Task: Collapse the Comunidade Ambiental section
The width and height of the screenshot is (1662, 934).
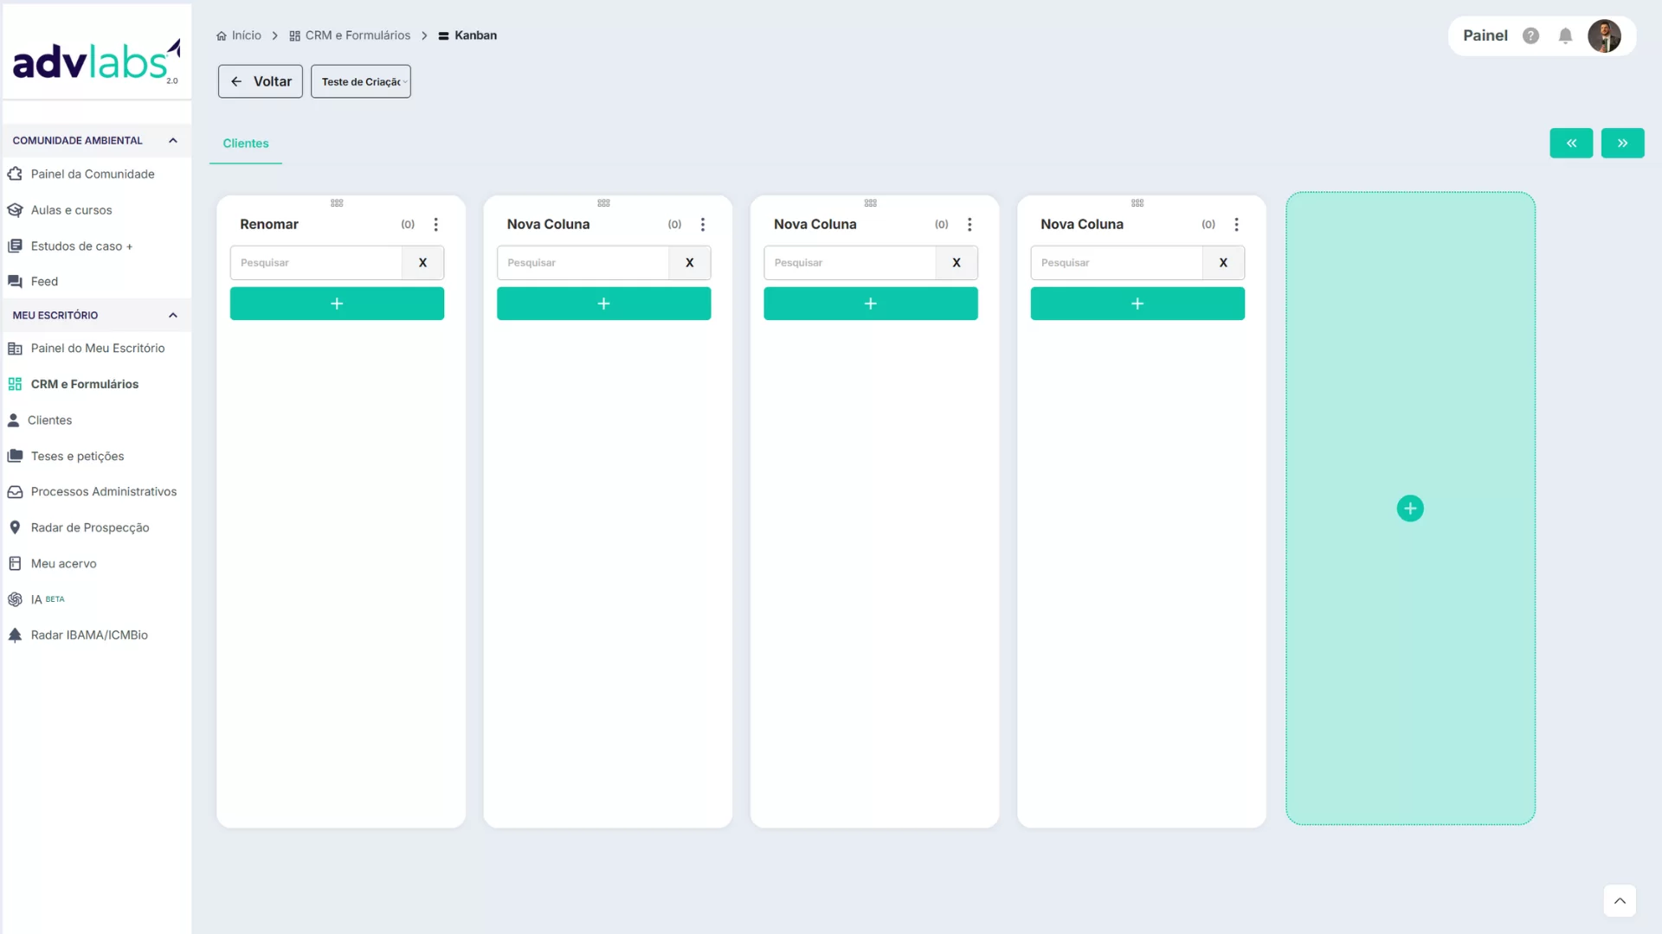Action: pyautogui.click(x=173, y=141)
